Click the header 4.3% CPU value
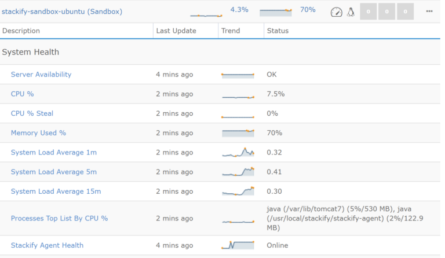445x258 pixels. point(239,10)
